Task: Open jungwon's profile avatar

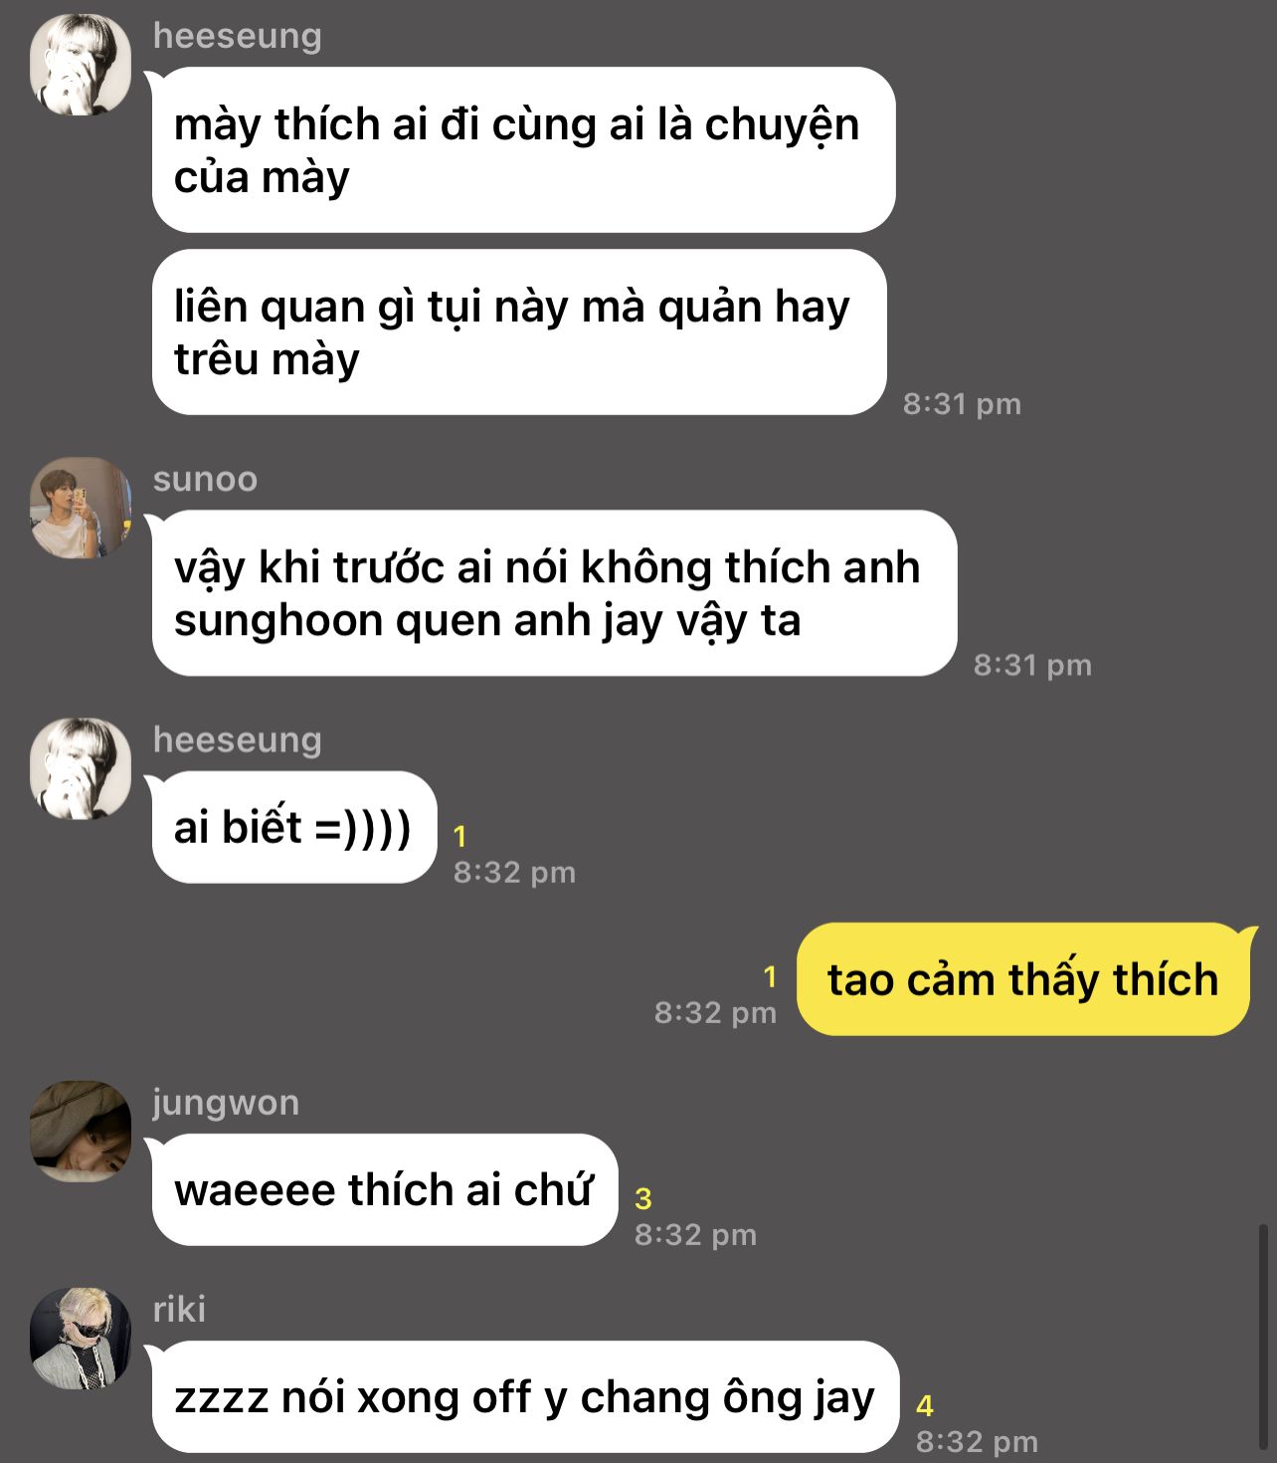Action: pos(81,1132)
